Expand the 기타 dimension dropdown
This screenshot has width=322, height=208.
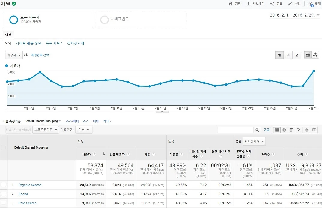(107, 121)
